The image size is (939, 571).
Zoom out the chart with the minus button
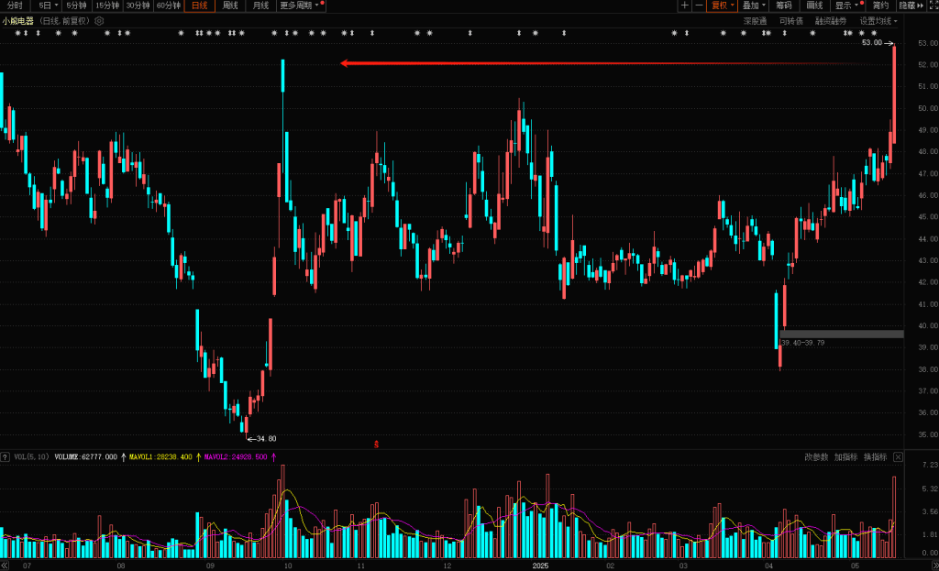click(699, 5)
